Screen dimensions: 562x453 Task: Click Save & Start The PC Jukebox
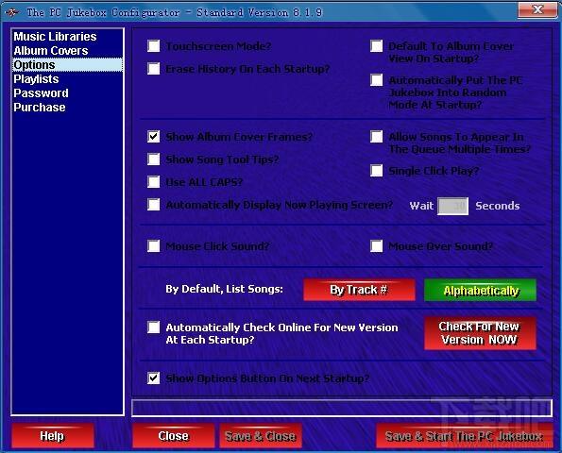[x=464, y=436]
